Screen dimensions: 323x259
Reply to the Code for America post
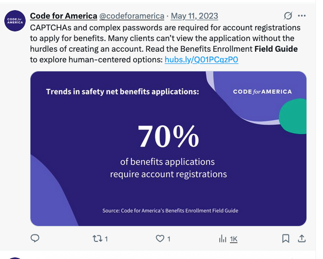click(x=35, y=239)
